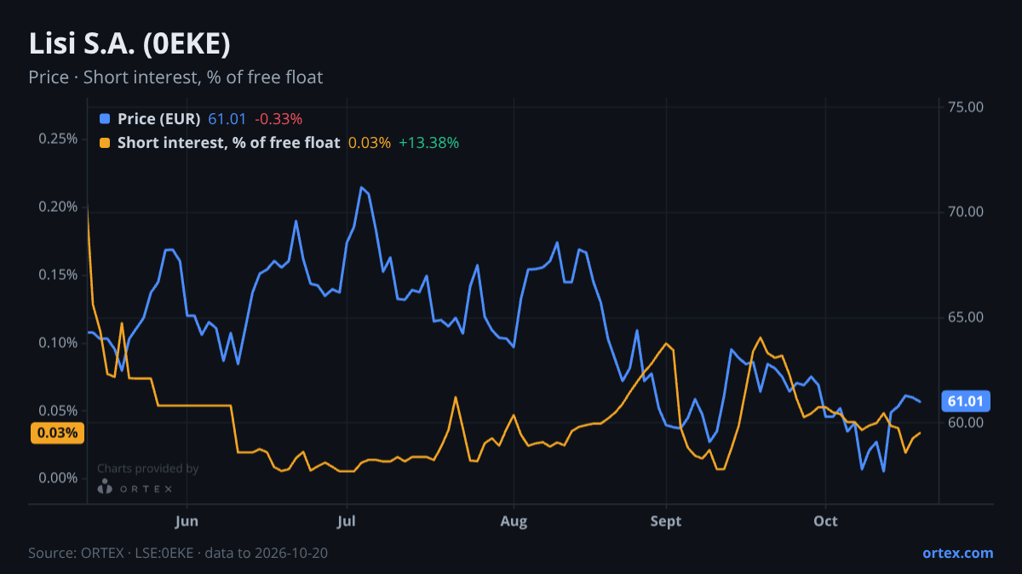
Task: Click the orange 0.03% axis badge
Action: point(58,433)
